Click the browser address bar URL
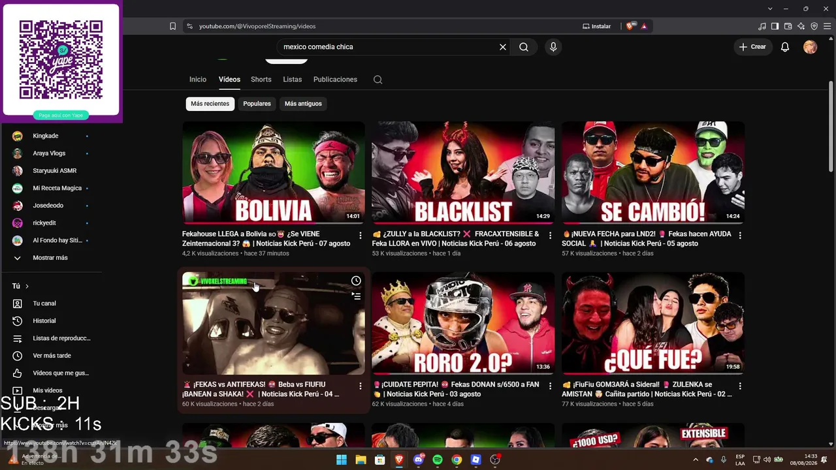The height and width of the screenshot is (470, 836). [x=257, y=26]
